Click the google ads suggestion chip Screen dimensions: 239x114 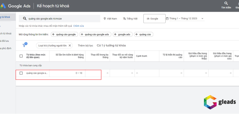(123, 35)
